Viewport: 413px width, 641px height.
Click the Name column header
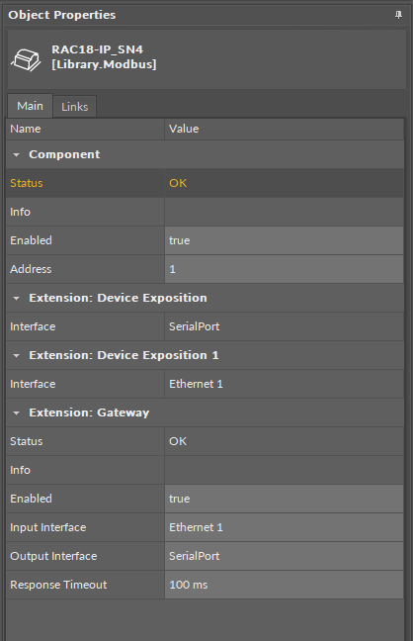point(85,129)
